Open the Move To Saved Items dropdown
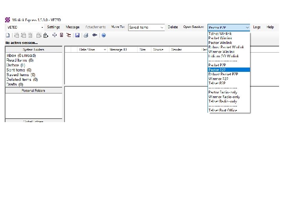 tap(162, 27)
